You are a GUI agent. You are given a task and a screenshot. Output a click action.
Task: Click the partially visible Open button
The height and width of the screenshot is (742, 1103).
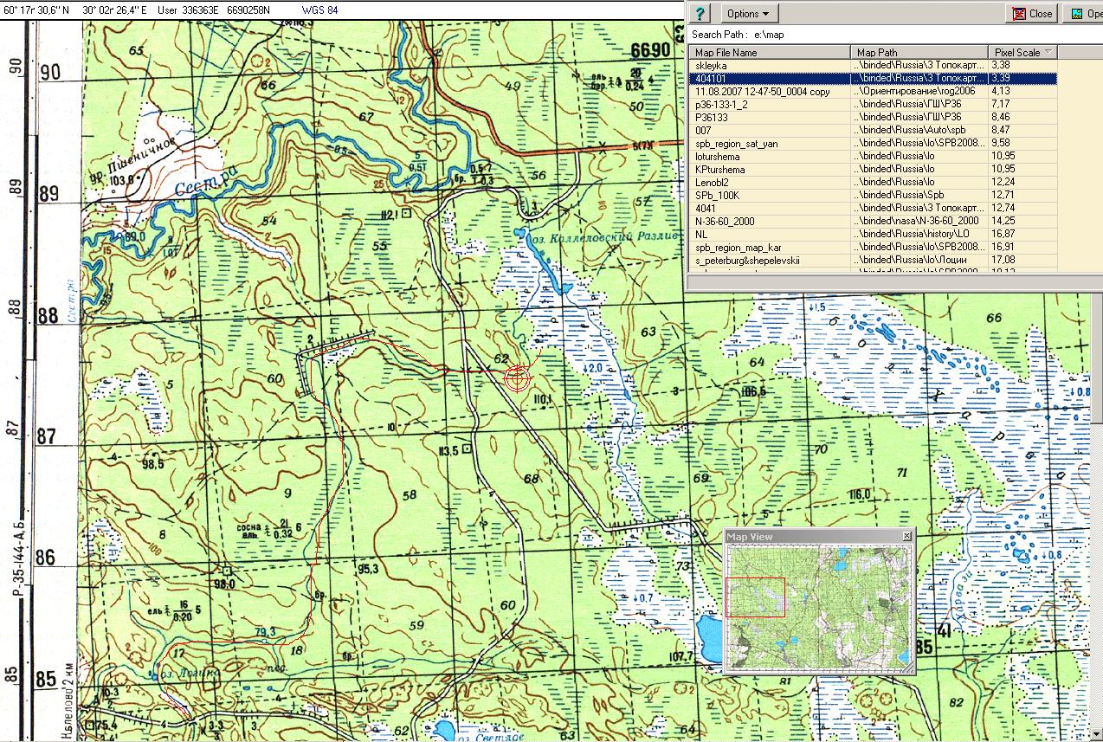(x=1086, y=14)
